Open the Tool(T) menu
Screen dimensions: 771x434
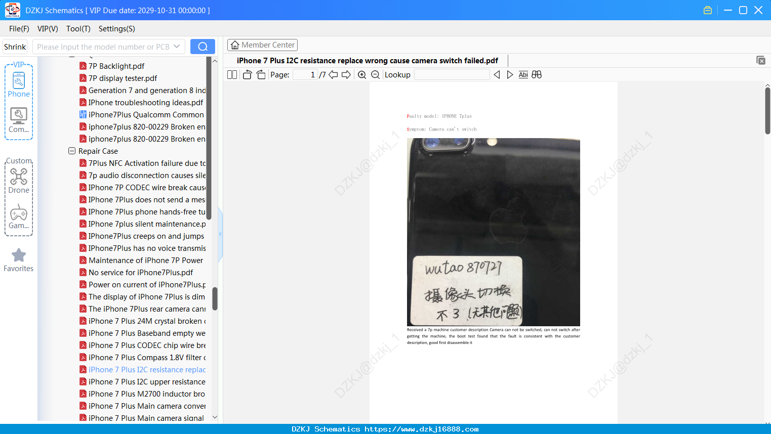click(78, 29)
